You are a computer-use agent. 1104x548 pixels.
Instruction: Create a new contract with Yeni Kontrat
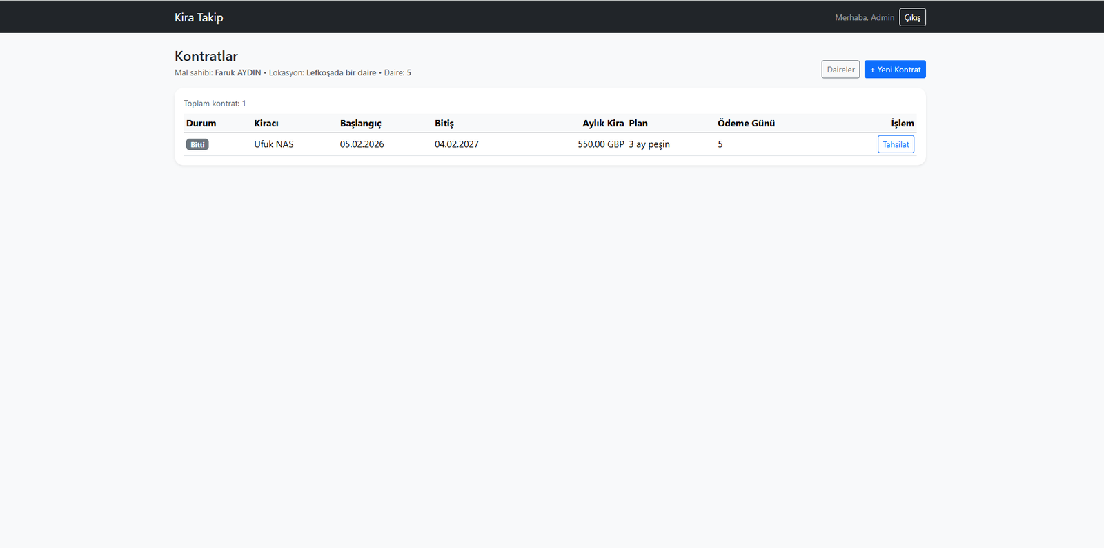click(x=895, y=70)
